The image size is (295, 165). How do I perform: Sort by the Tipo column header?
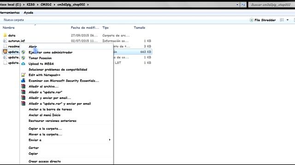click(x=106, y=27)
